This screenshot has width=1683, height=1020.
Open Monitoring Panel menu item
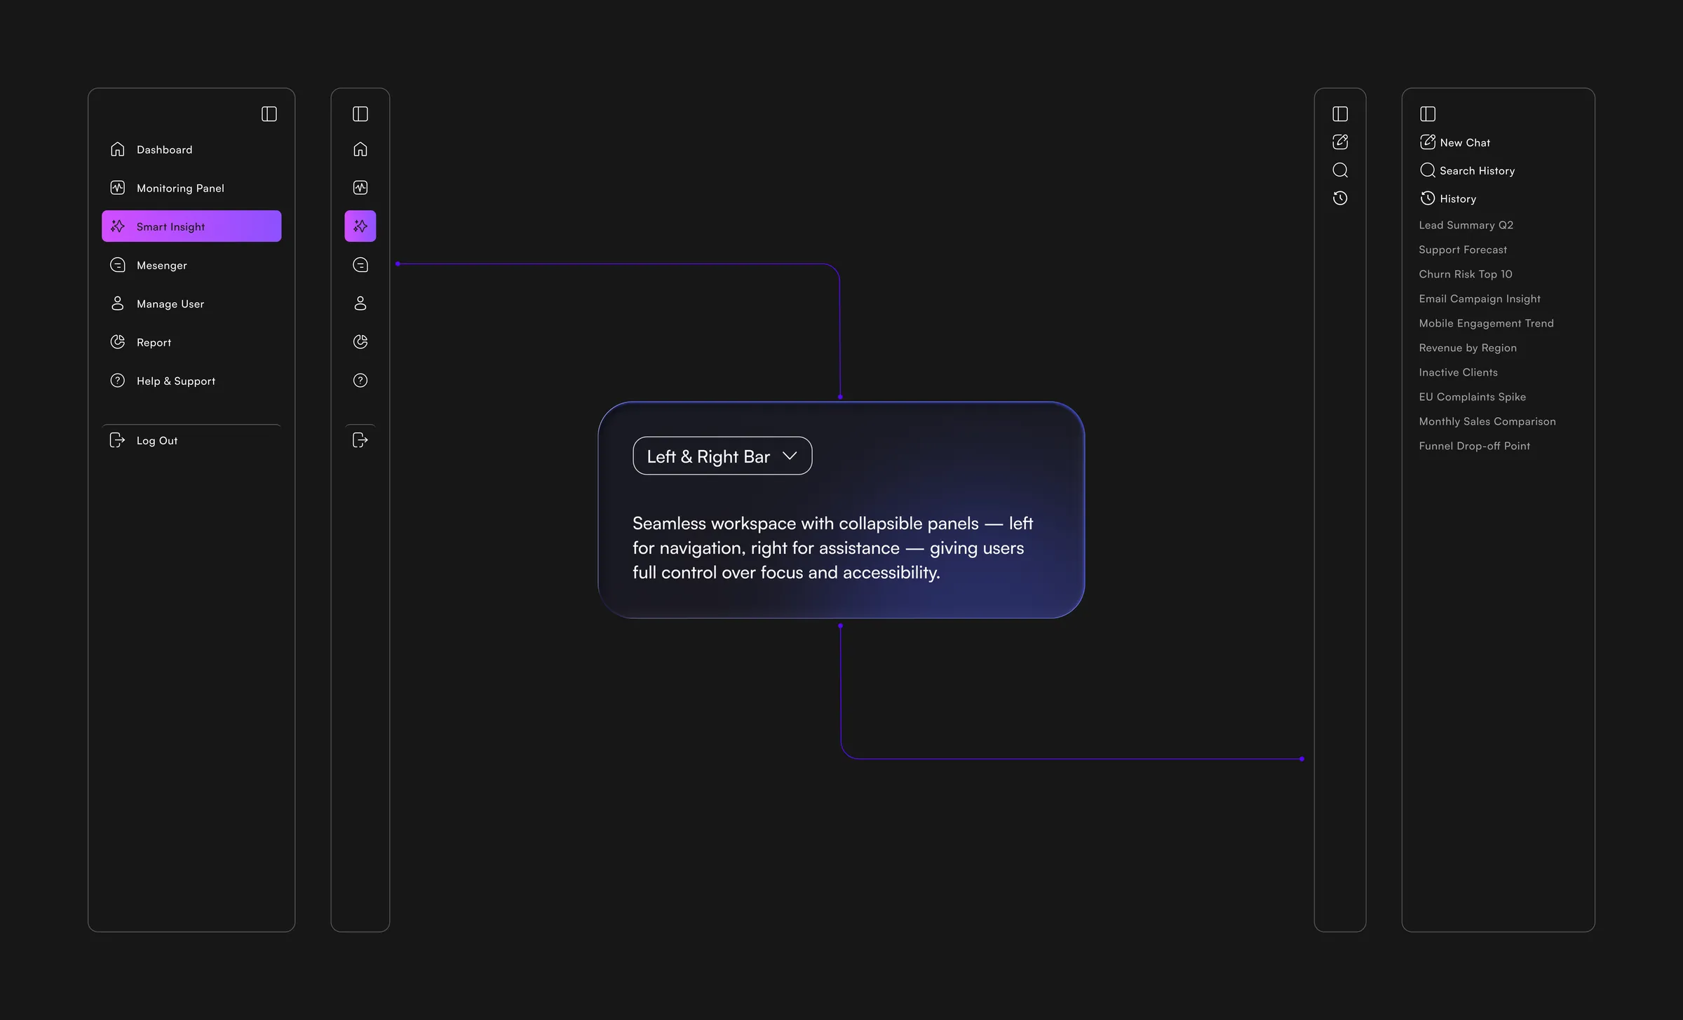[x=191, y=188]
